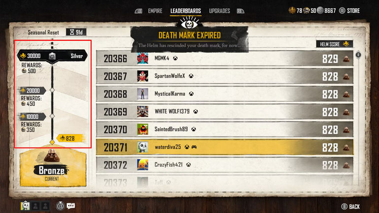This screenshot has height=213, width=379.
Task: Click the Back button
Action: pos(350,207)
